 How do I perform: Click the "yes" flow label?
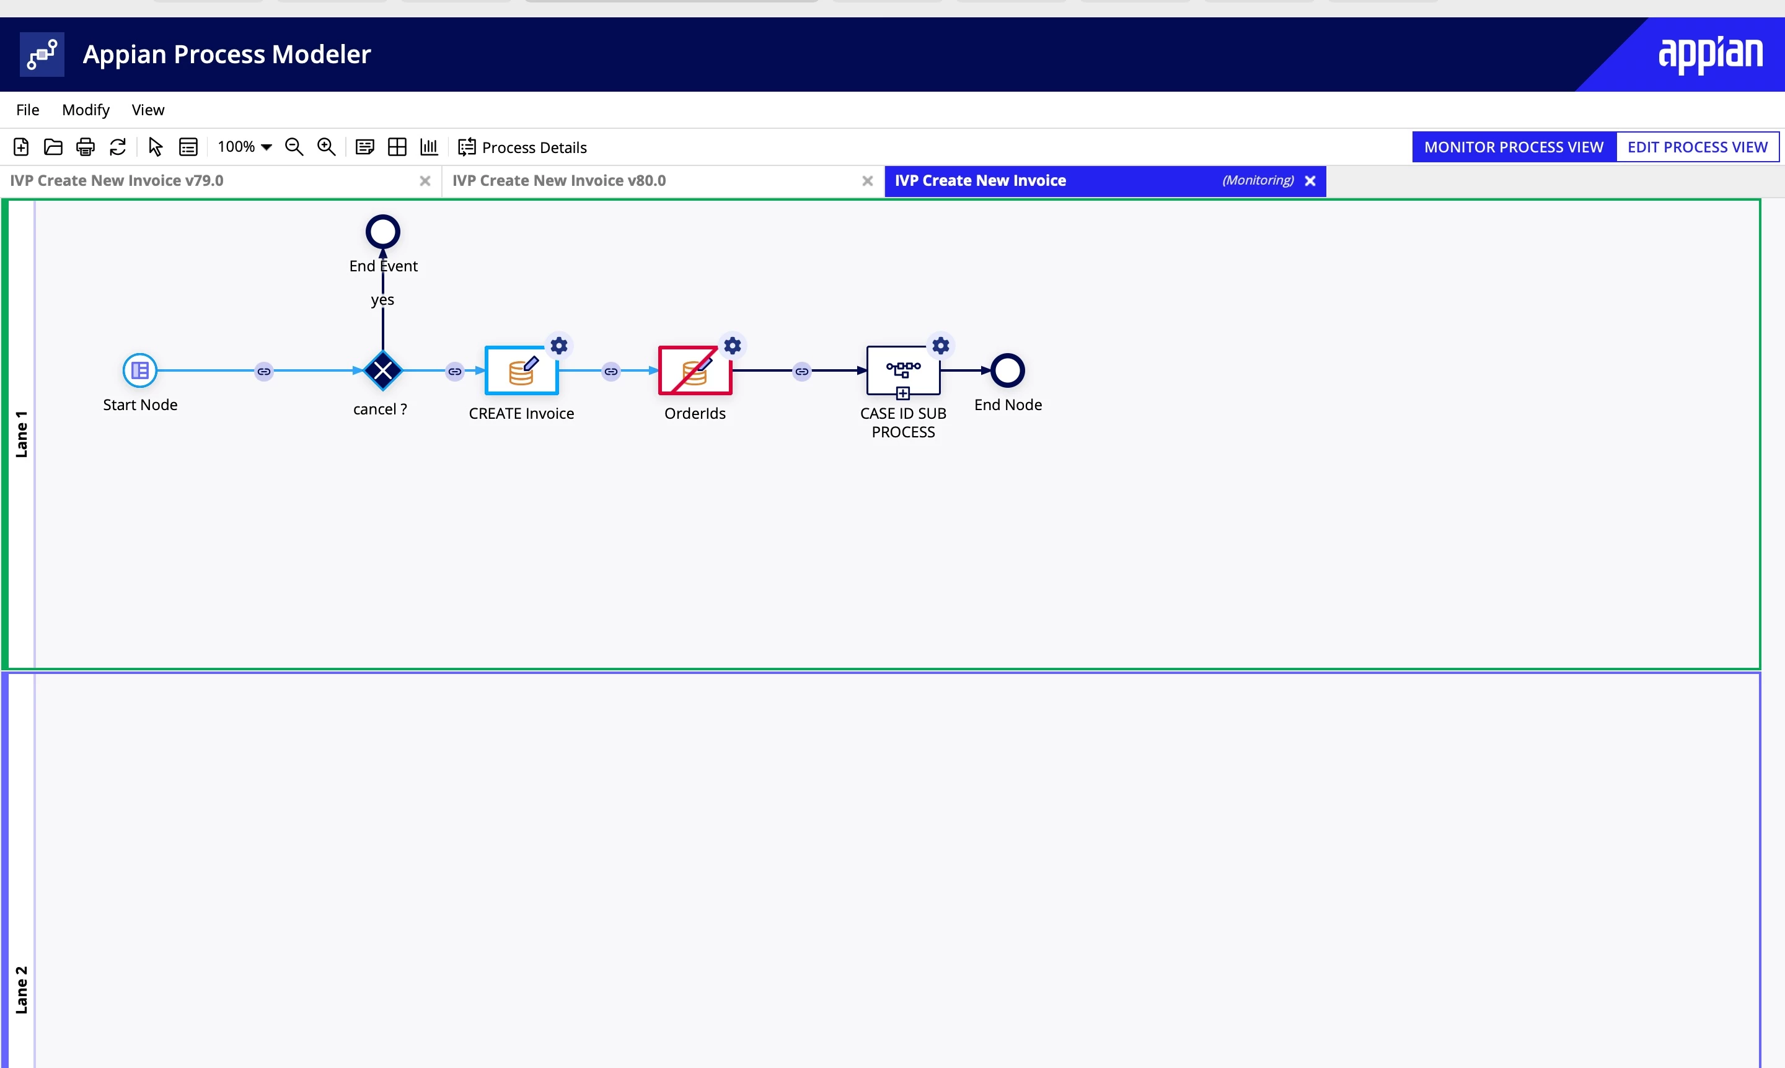pos(382,299)
